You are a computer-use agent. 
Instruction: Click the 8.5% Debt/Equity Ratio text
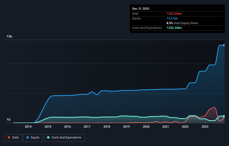click(x=182, y=23)
